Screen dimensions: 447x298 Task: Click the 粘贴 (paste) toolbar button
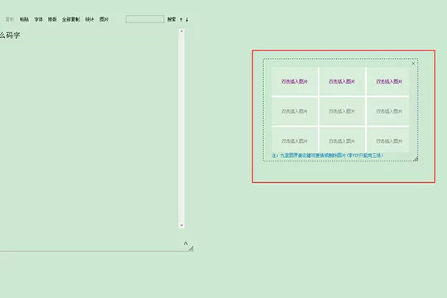tap(24, 19)
